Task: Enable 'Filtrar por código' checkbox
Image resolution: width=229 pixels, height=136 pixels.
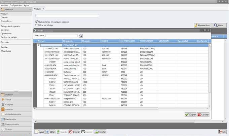Action: pyautogui.click(x=37, y=25)
